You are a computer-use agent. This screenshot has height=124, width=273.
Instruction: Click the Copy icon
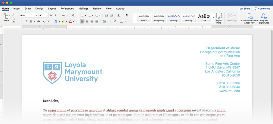click(x=13, y=18)
